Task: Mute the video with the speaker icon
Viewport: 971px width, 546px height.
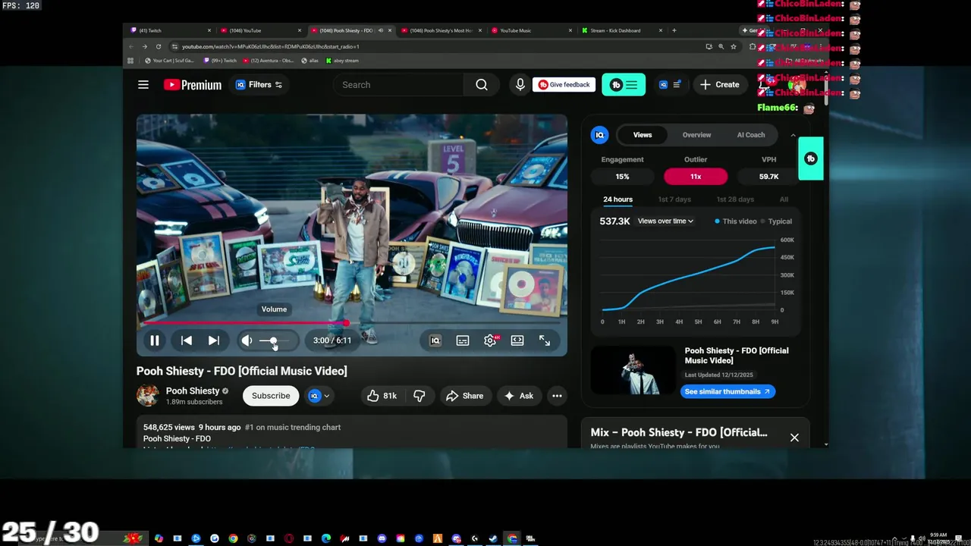Action: 247,340
